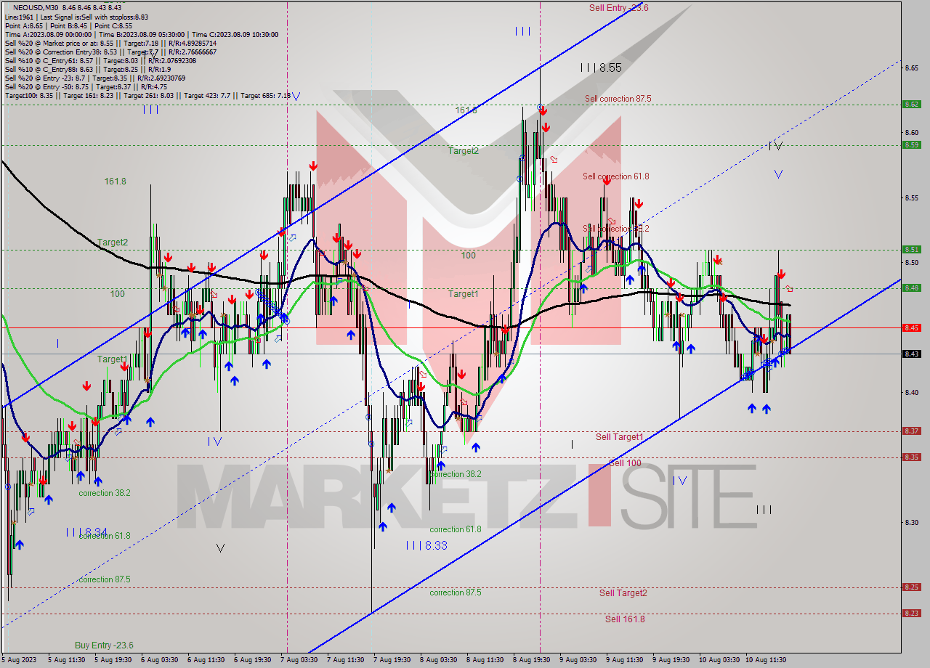The height and width of the screenshot is (668, 930).
Task: Click the 'Sell correction 87.5' label
Action: (x=618, y=99)
